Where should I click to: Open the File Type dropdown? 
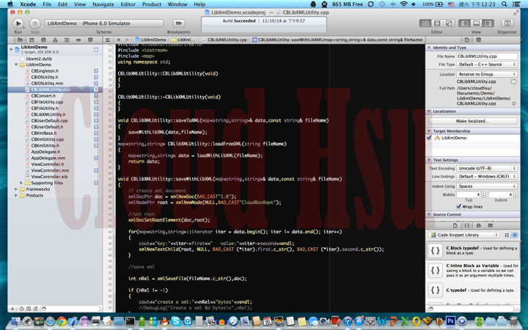click(487, 65)
